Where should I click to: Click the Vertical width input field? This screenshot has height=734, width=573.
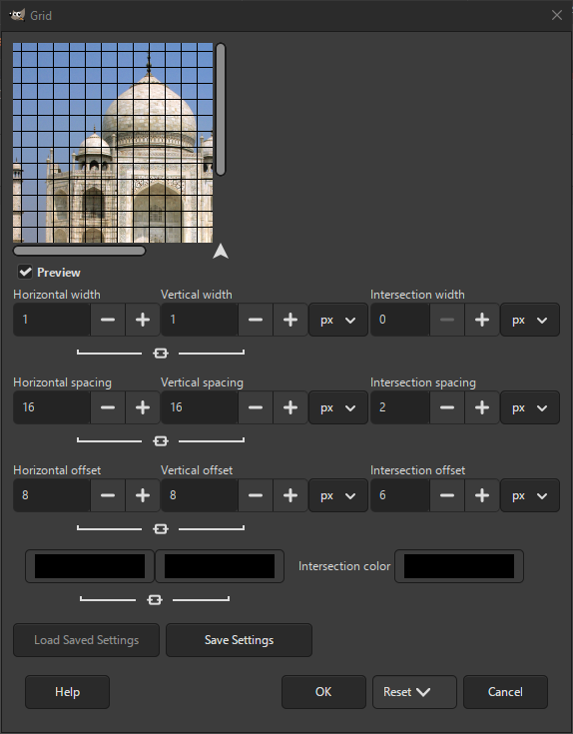(200, 320)
